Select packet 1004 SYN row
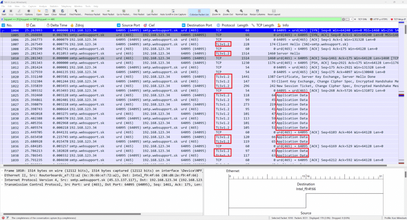The width and height of the screenshot is (407, 220). point(200,30)
